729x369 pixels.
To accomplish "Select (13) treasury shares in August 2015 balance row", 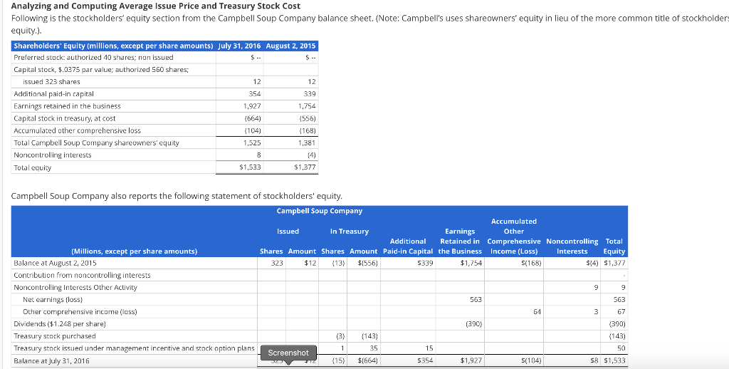I will click(337, 263).
